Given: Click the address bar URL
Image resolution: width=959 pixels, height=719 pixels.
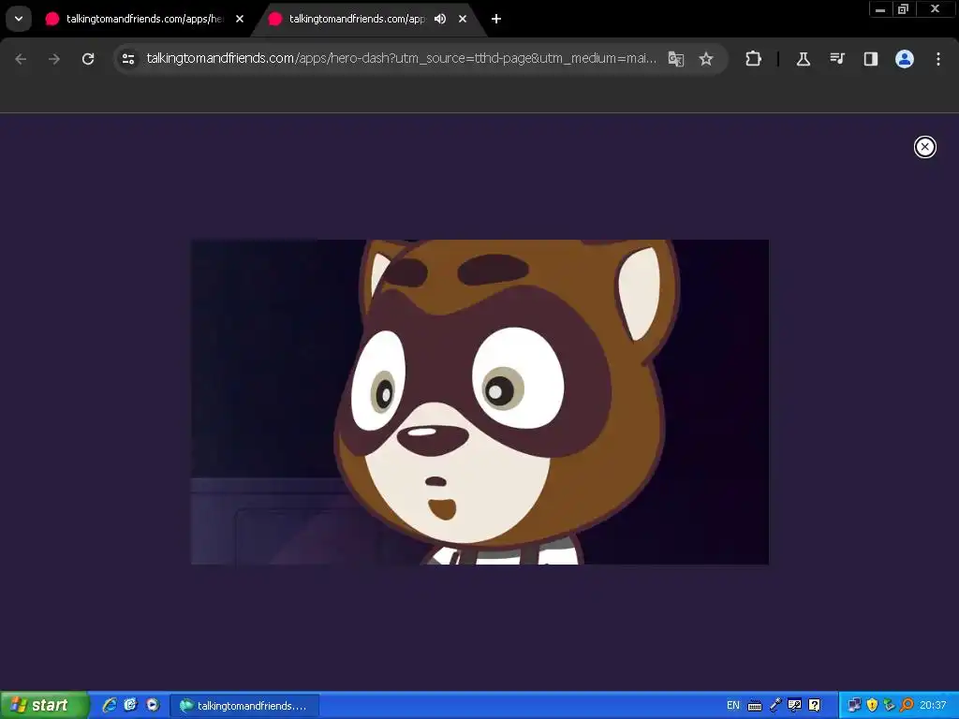Looking at the screenshot, I should (x=401, y=59).
